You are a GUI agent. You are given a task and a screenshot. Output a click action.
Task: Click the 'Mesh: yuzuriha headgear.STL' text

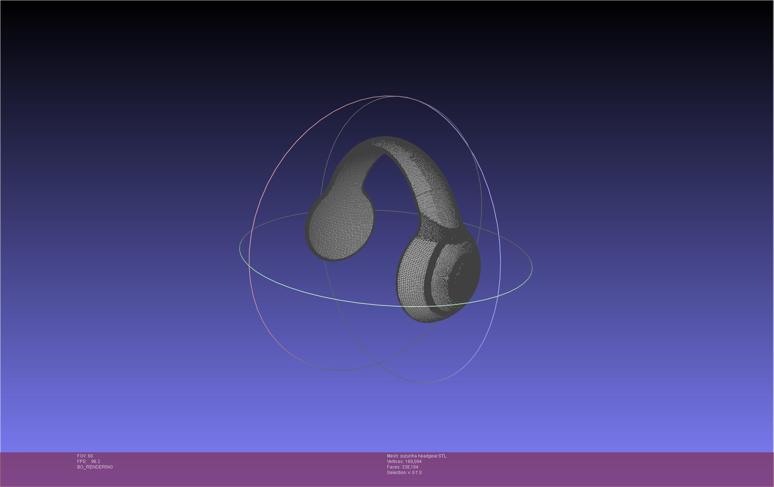(417, 456)
